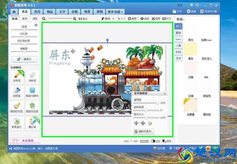This screenshot has height=164, width=237.
Task: Click the zoom in magnifier icon
Action: pos(75,19)
